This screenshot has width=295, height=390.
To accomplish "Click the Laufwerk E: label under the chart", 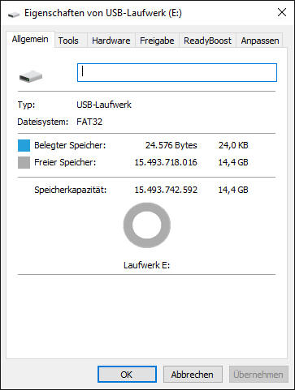I will point(146,265).
